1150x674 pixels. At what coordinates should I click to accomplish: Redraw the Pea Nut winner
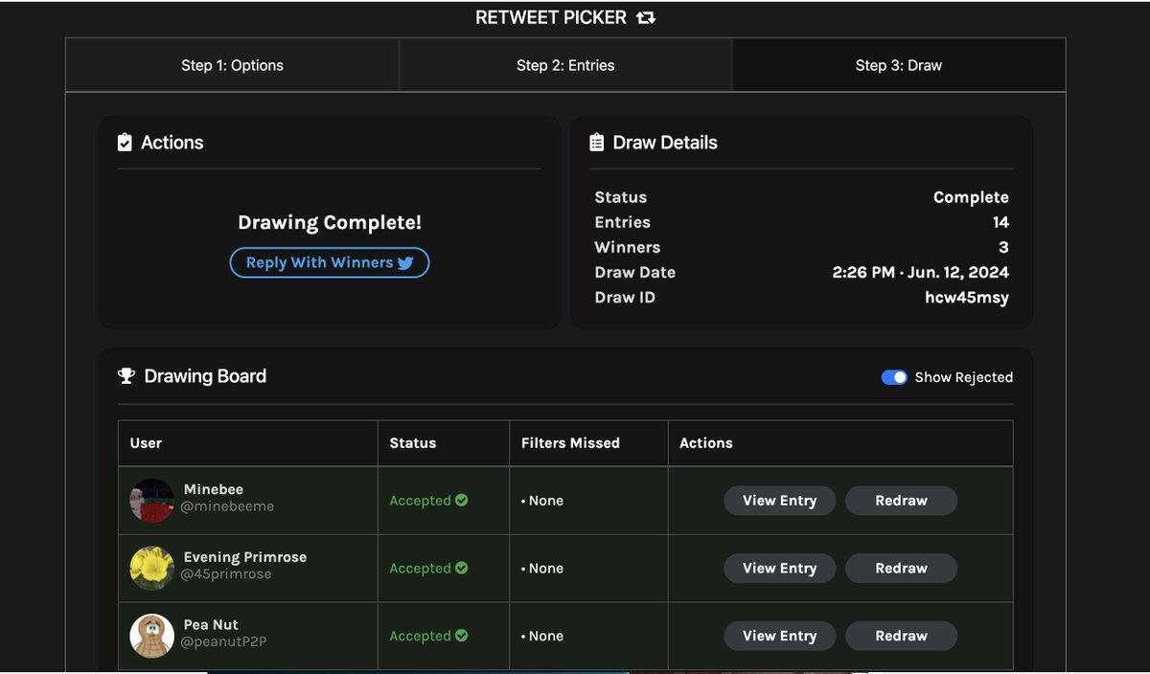point(901,636)
